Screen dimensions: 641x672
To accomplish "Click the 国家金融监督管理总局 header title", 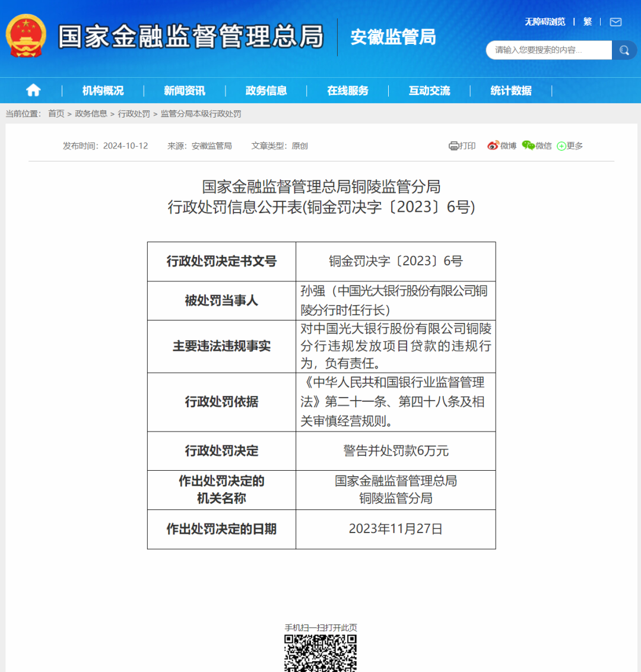I will click(x=191, y=36).
